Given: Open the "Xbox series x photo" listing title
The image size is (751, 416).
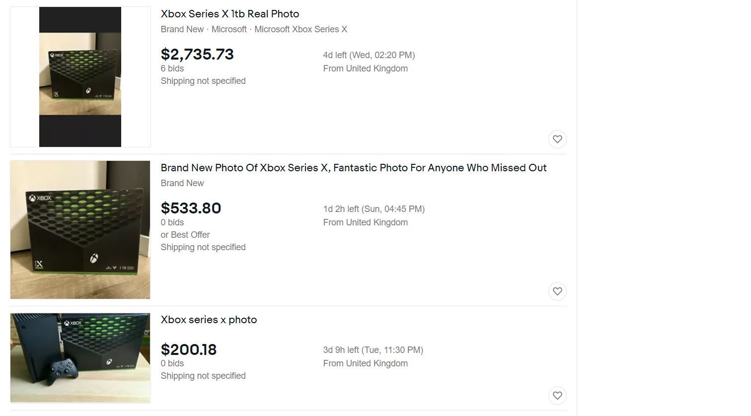Looking at the screenshot, I should pos(209,320).
